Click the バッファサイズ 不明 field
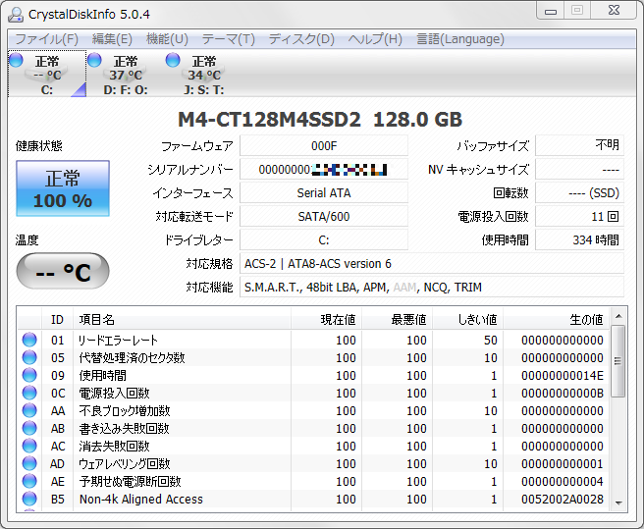 coord(579,145)
